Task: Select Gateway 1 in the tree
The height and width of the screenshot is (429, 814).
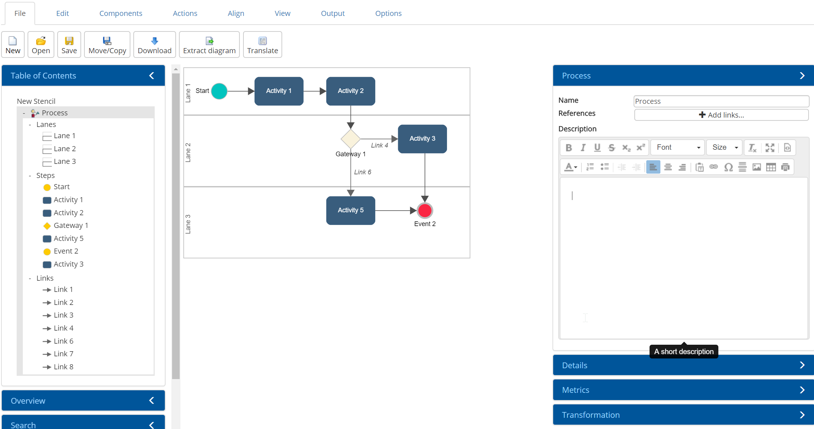Action: (x=71, y=225)
